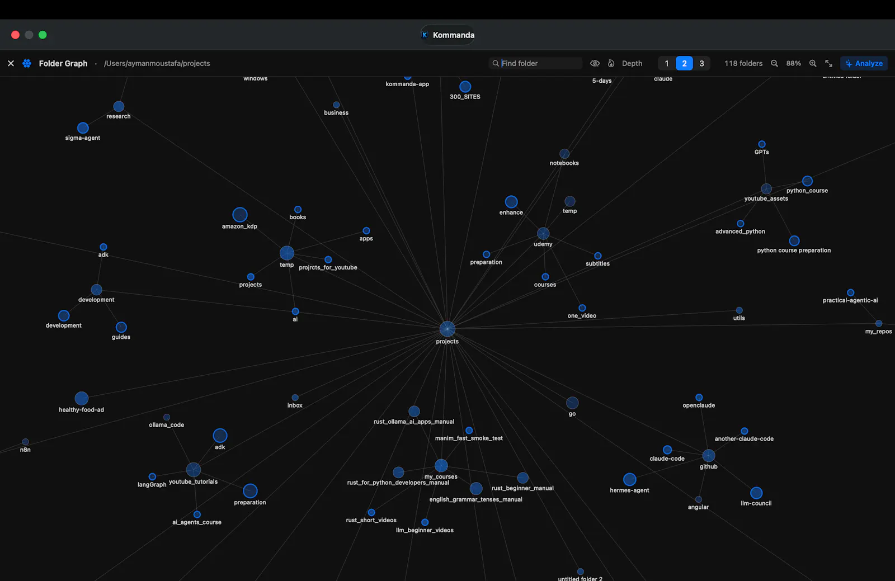Select the openclaude folder node
This screenshot has width=895, height=581.
[699, 398]
